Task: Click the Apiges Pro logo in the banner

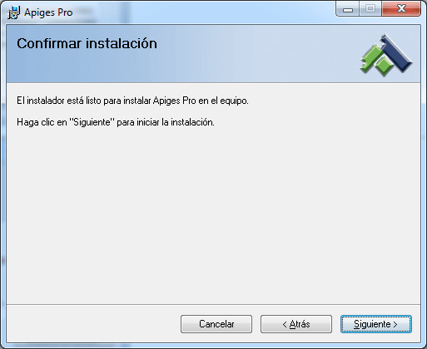Action: [x=386, y=55]
